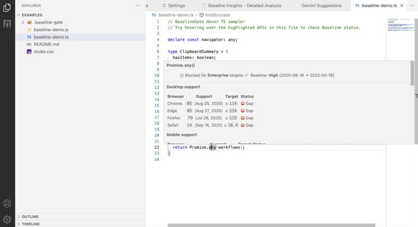Close the baseline-demo.ts tab

tap(402, 6)
